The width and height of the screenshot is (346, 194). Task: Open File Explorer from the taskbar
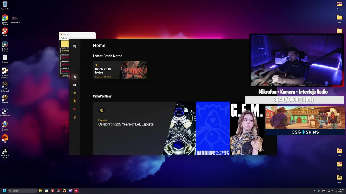(x=41, y=191)
